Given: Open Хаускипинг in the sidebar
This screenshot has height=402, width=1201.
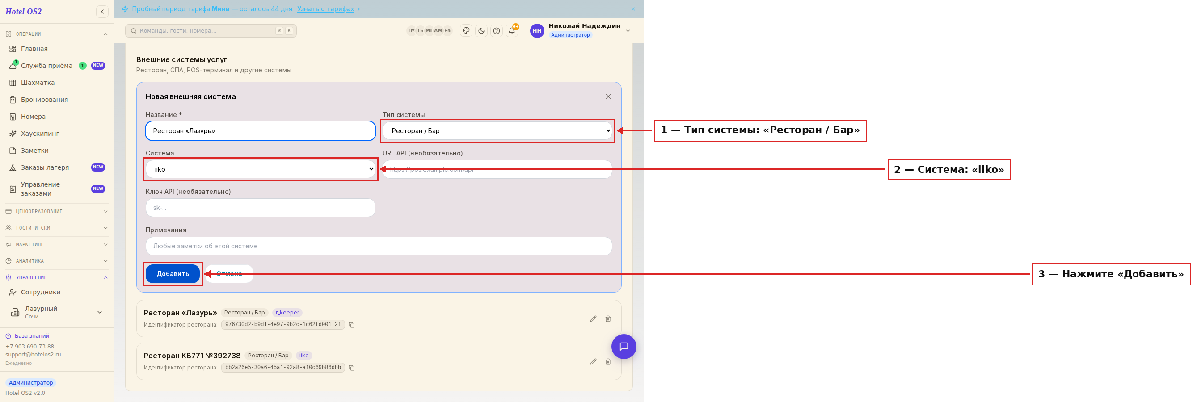Looking at the screenshot, I should 57,134.
